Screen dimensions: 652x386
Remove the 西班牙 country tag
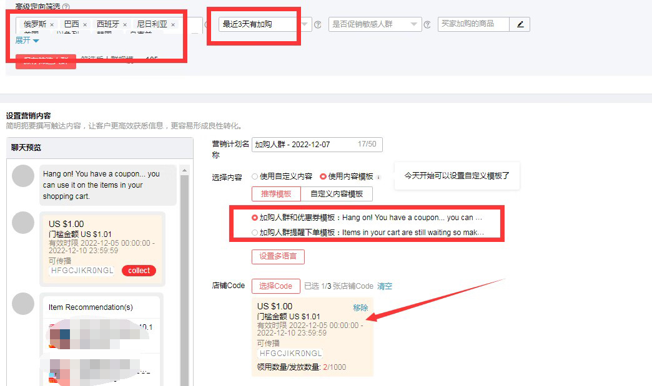click(125, 25)
